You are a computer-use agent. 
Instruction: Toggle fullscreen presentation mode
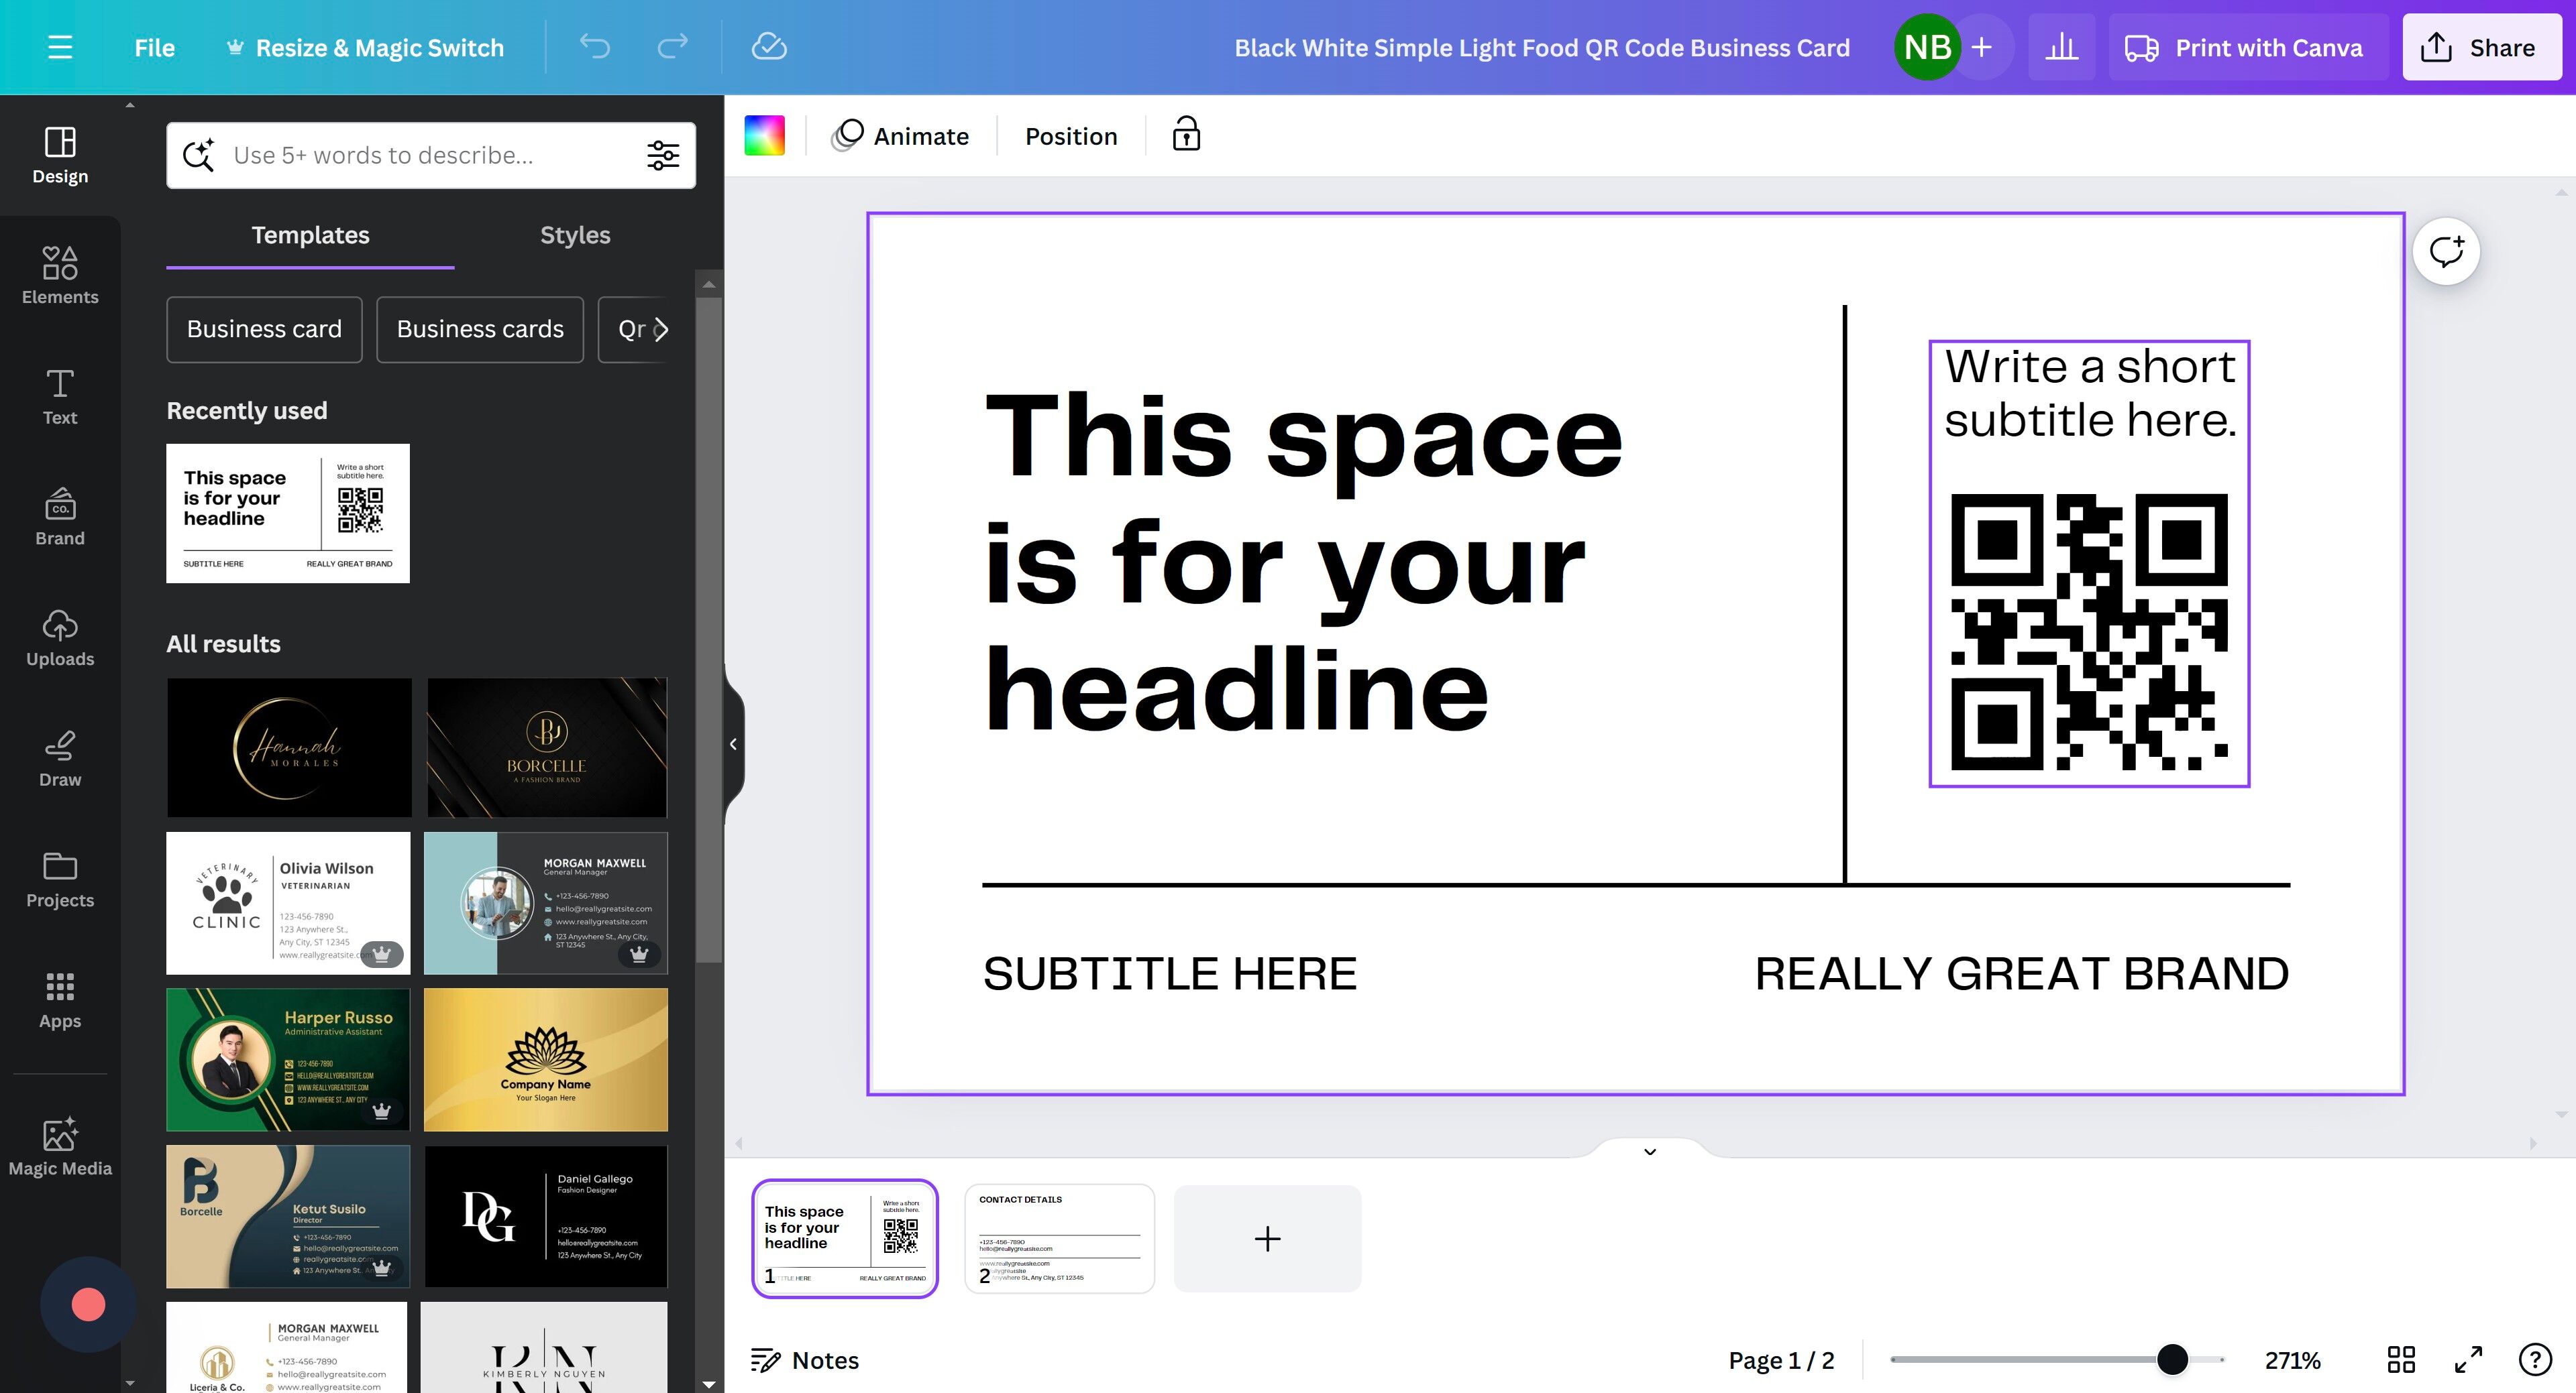[2468, 1359]
